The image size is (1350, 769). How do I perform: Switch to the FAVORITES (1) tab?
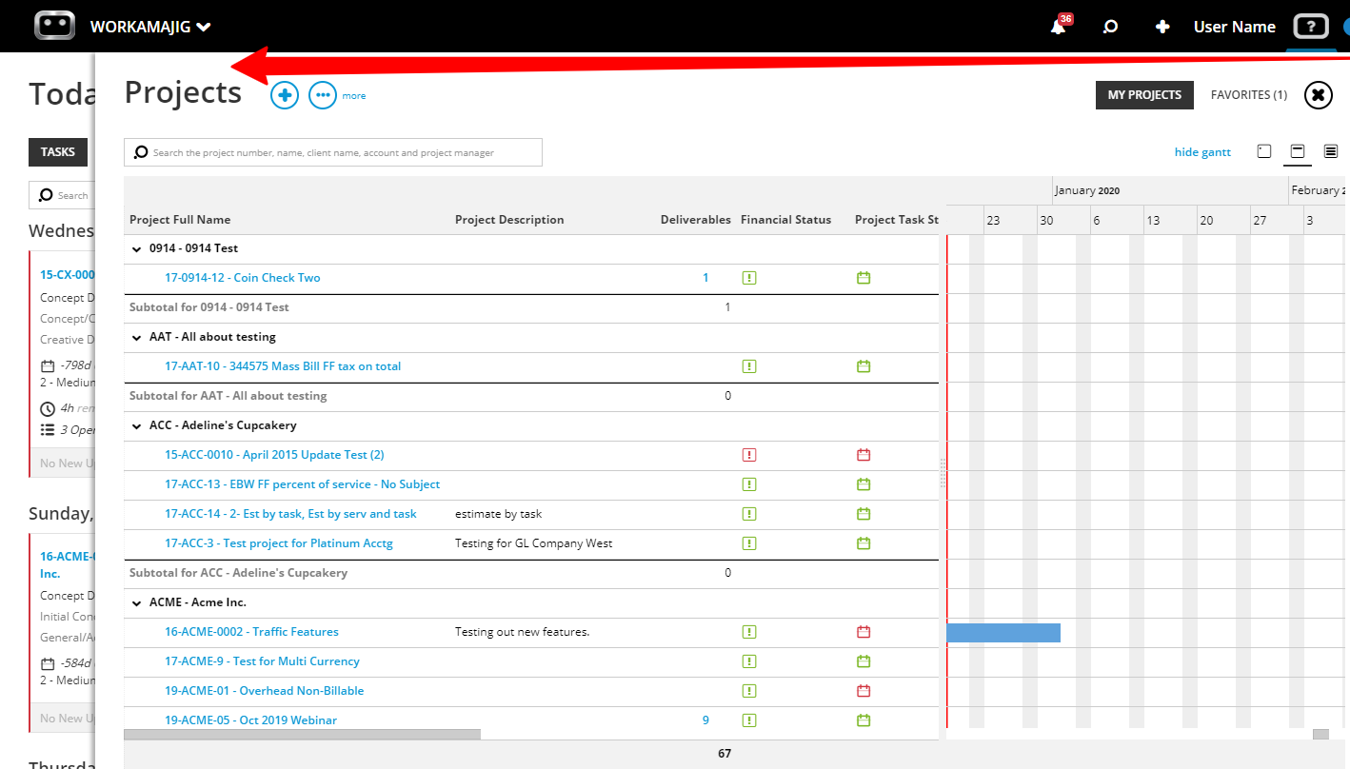click(1249, 95)
